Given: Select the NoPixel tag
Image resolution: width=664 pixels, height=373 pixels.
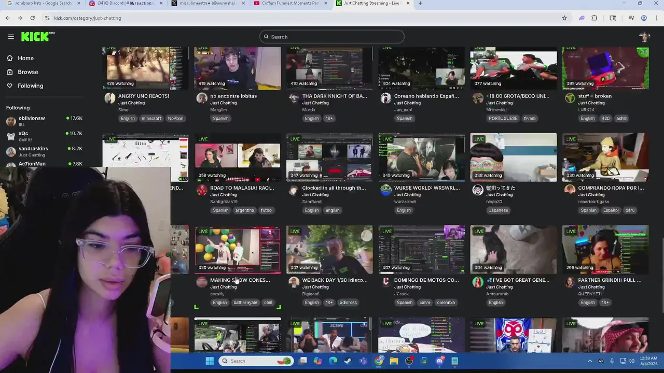Looking at the screenshot, I should click(175, 119).
